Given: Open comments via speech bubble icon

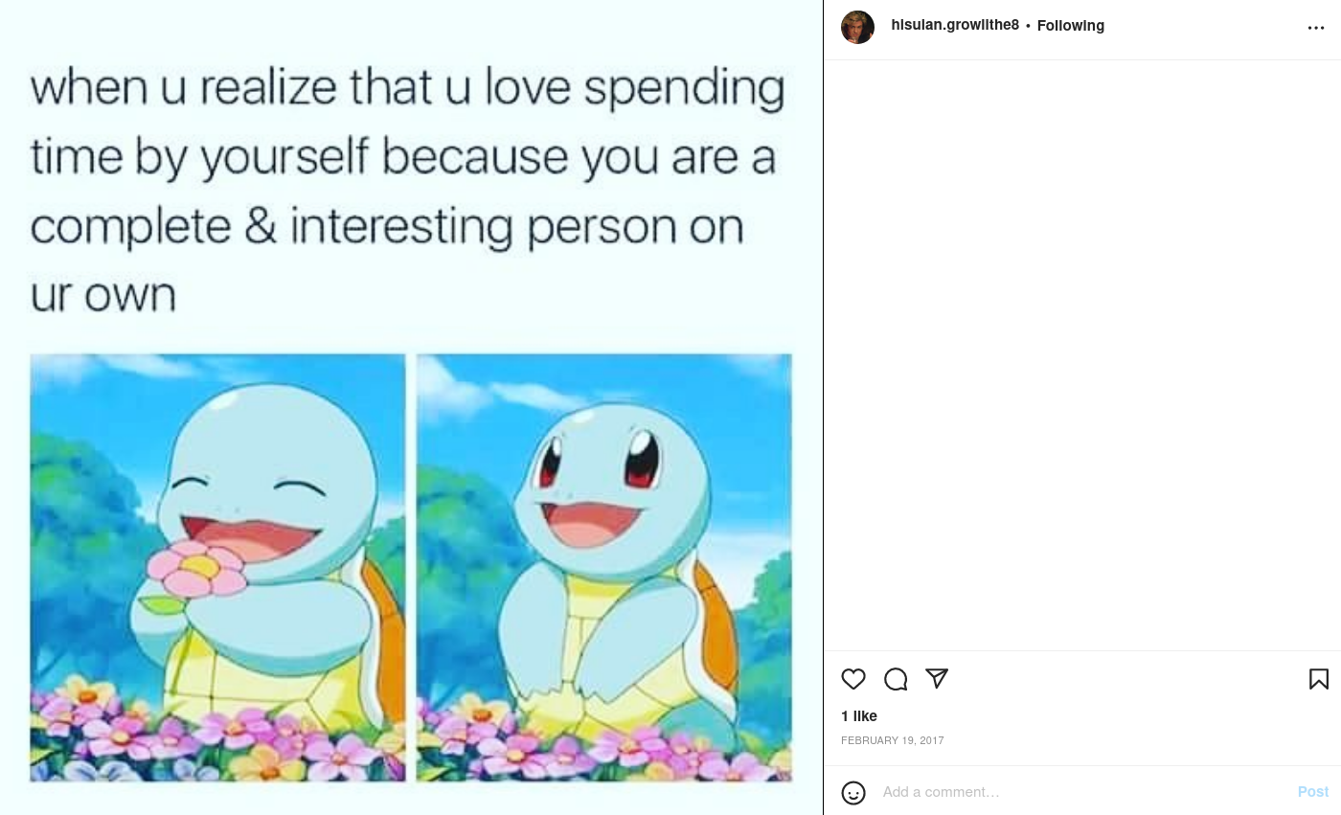Looking at the screenshot, I should (896, 679).
